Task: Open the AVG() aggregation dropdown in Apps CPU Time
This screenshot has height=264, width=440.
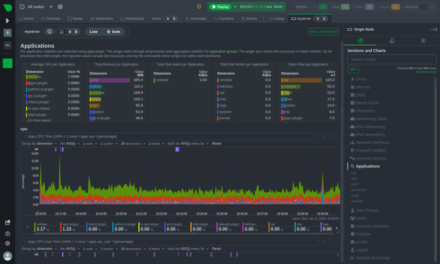Action: pos(70,143)
